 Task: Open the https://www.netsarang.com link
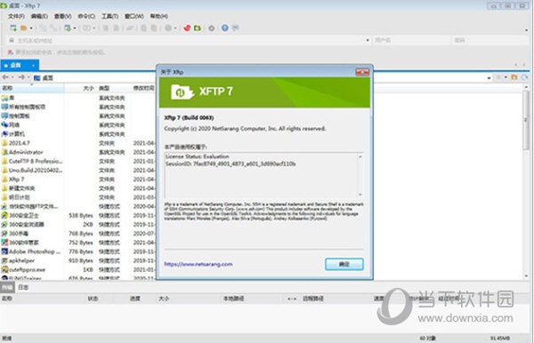198,264
